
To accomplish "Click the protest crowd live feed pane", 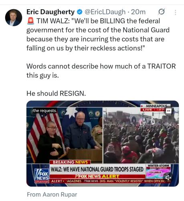I will click(141, 135).
